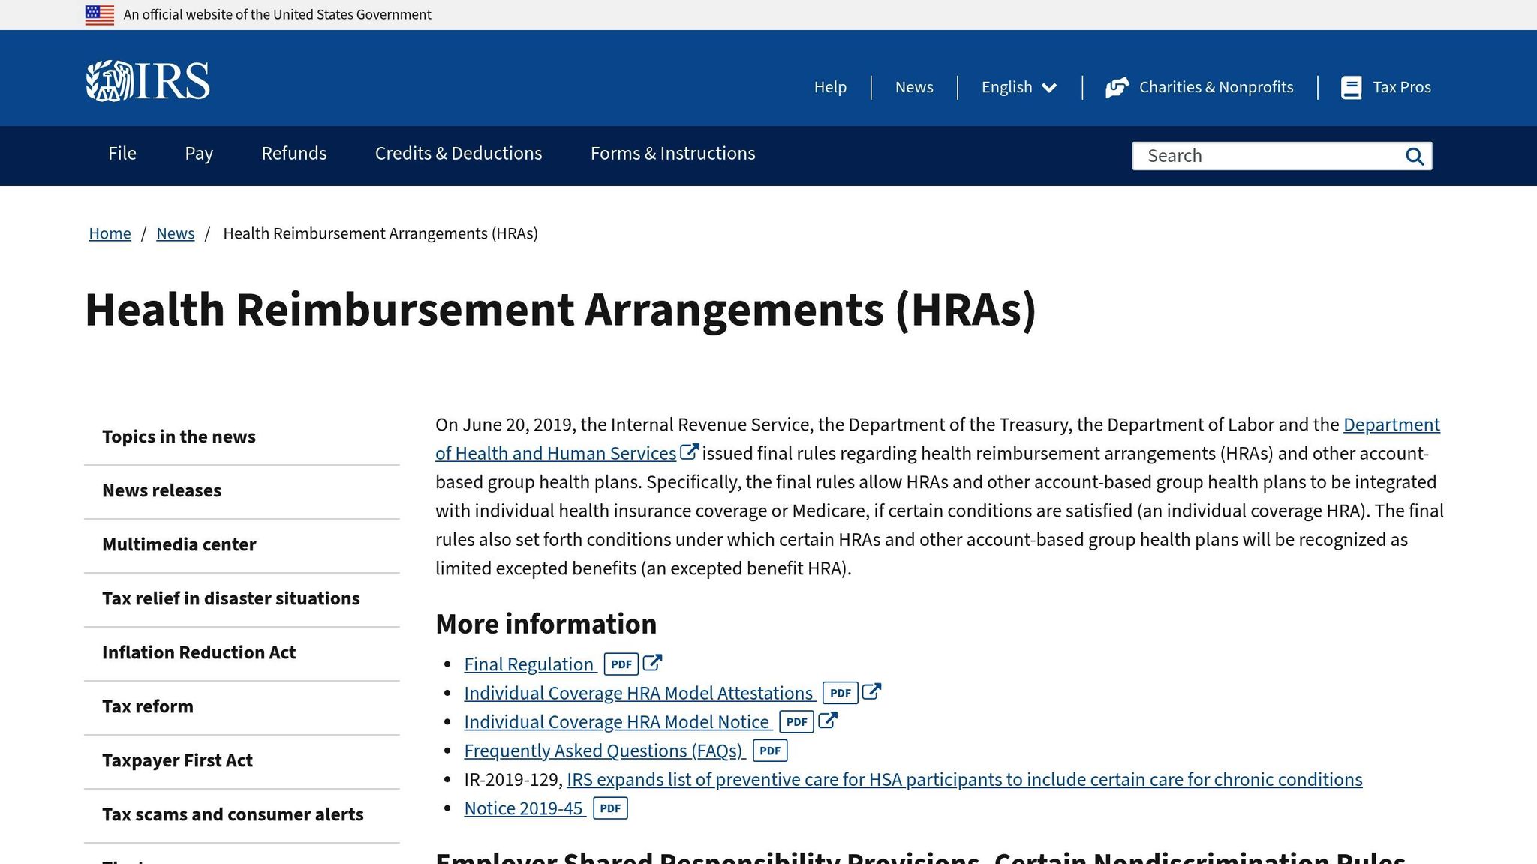Click external link icon beside HRA Model Notice
The width and height of the screenshot is (1537, 864).
828,721
